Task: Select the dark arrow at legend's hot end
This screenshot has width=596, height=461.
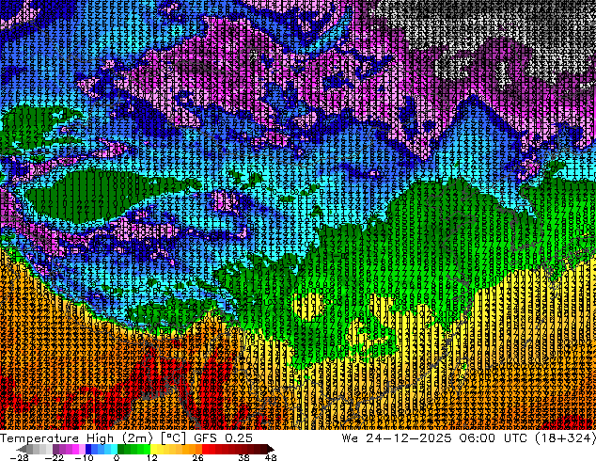Action: point(271,449)
